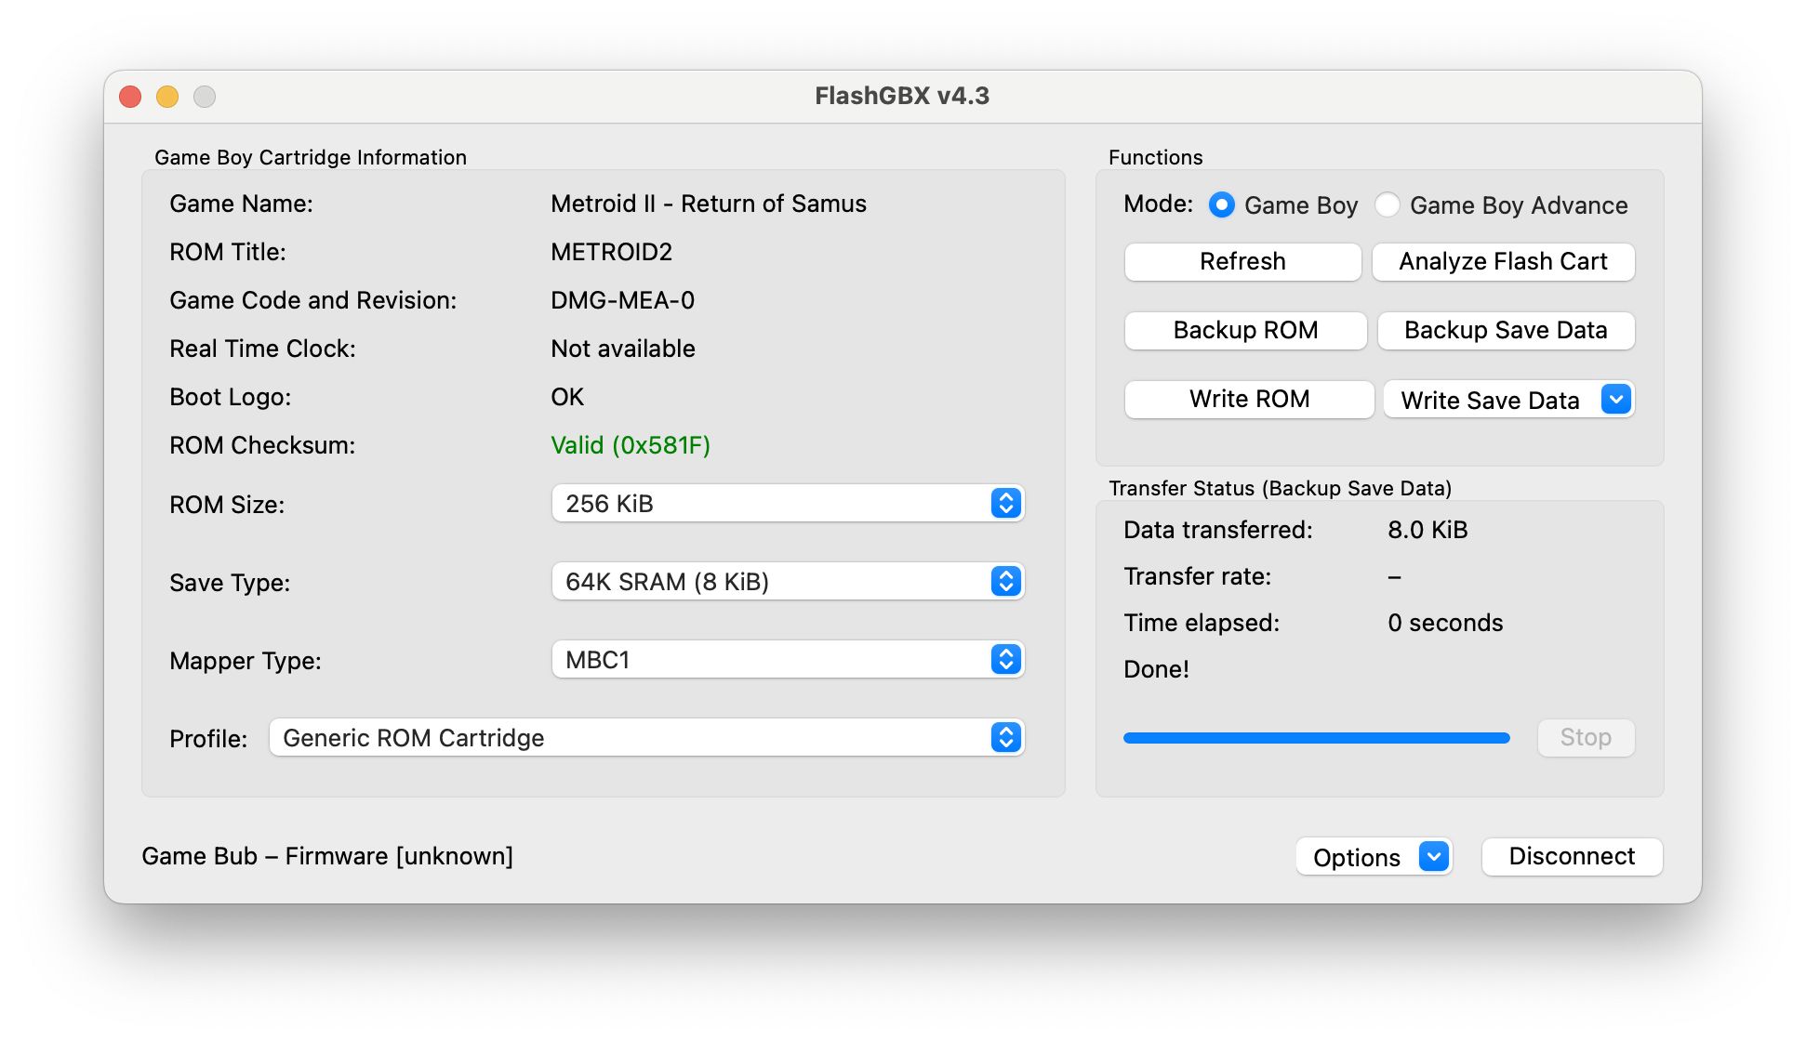Open the Options menu button
Screen dimensions: 1806x1041
[1357, 857]
